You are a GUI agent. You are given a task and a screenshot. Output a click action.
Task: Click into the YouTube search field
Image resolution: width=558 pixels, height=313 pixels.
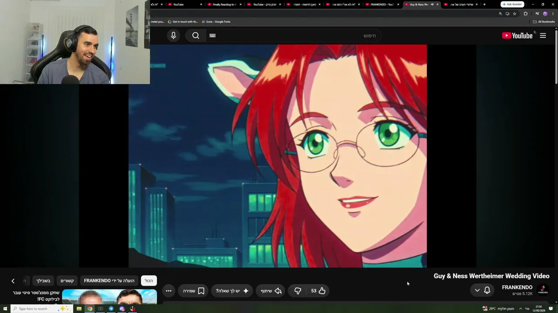[x=294, y=36]
